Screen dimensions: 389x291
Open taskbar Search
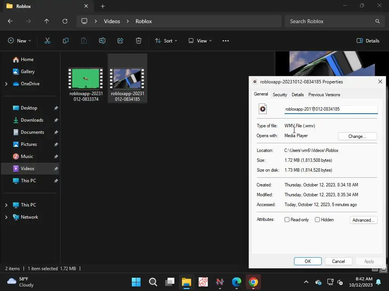pyautogui.click(x=153, y=282)
